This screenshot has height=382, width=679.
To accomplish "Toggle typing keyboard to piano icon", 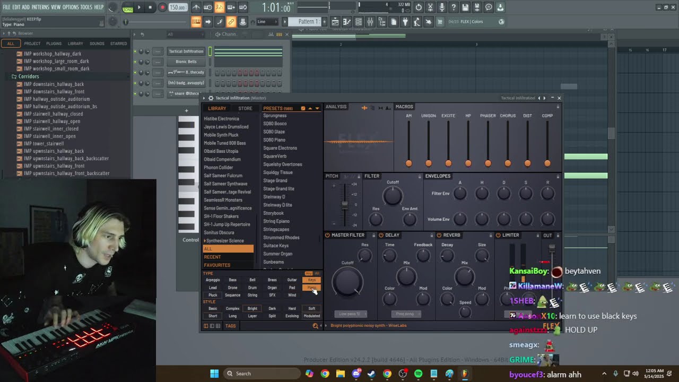I will click(x=196, y=22).
